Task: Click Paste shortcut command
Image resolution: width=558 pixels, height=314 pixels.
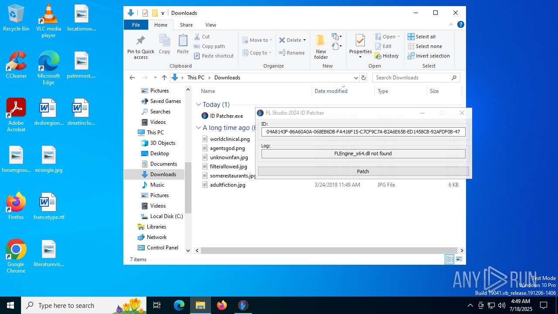Action: 214,56
